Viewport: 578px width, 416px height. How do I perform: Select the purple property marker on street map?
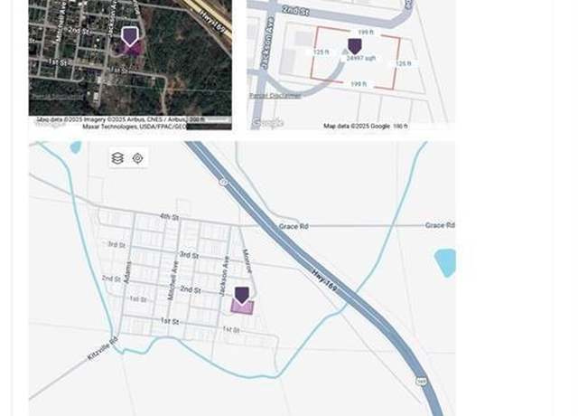click(242, 296)
